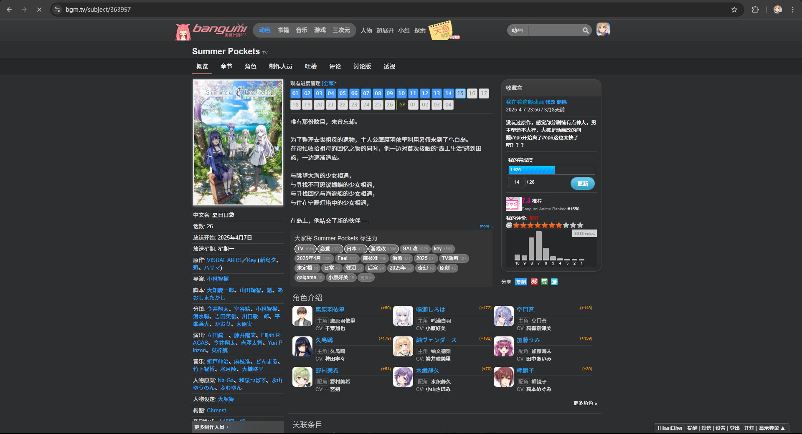
Task: Open 更多角色 » link
Action: click(585, 403)
